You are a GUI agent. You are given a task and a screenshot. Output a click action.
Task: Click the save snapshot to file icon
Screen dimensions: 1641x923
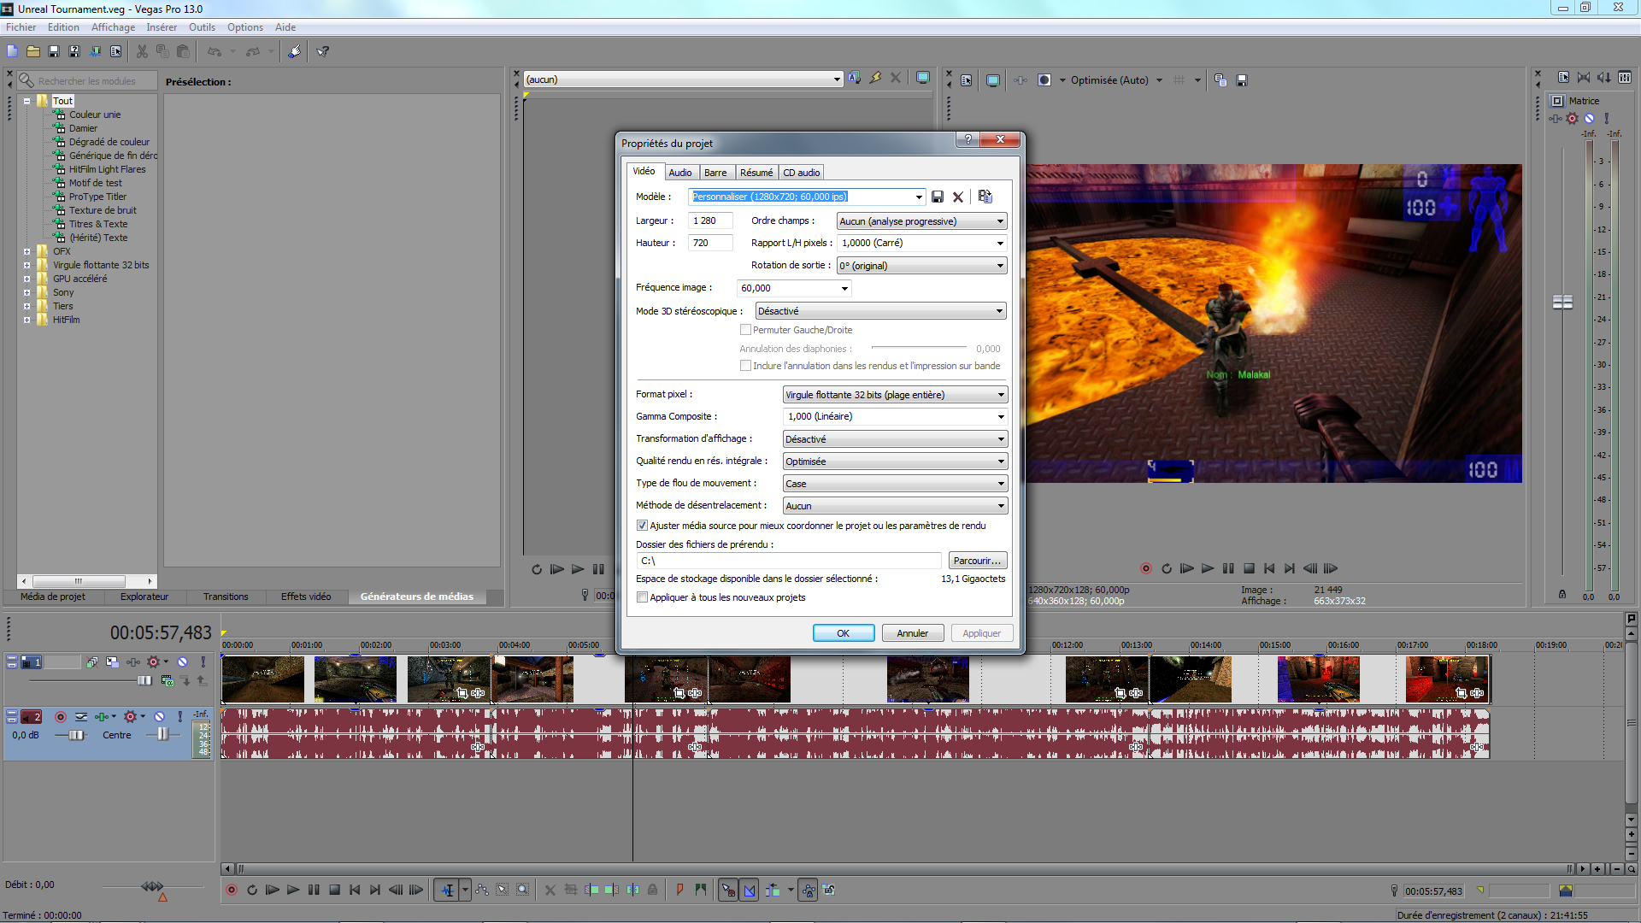(1242, 80)
